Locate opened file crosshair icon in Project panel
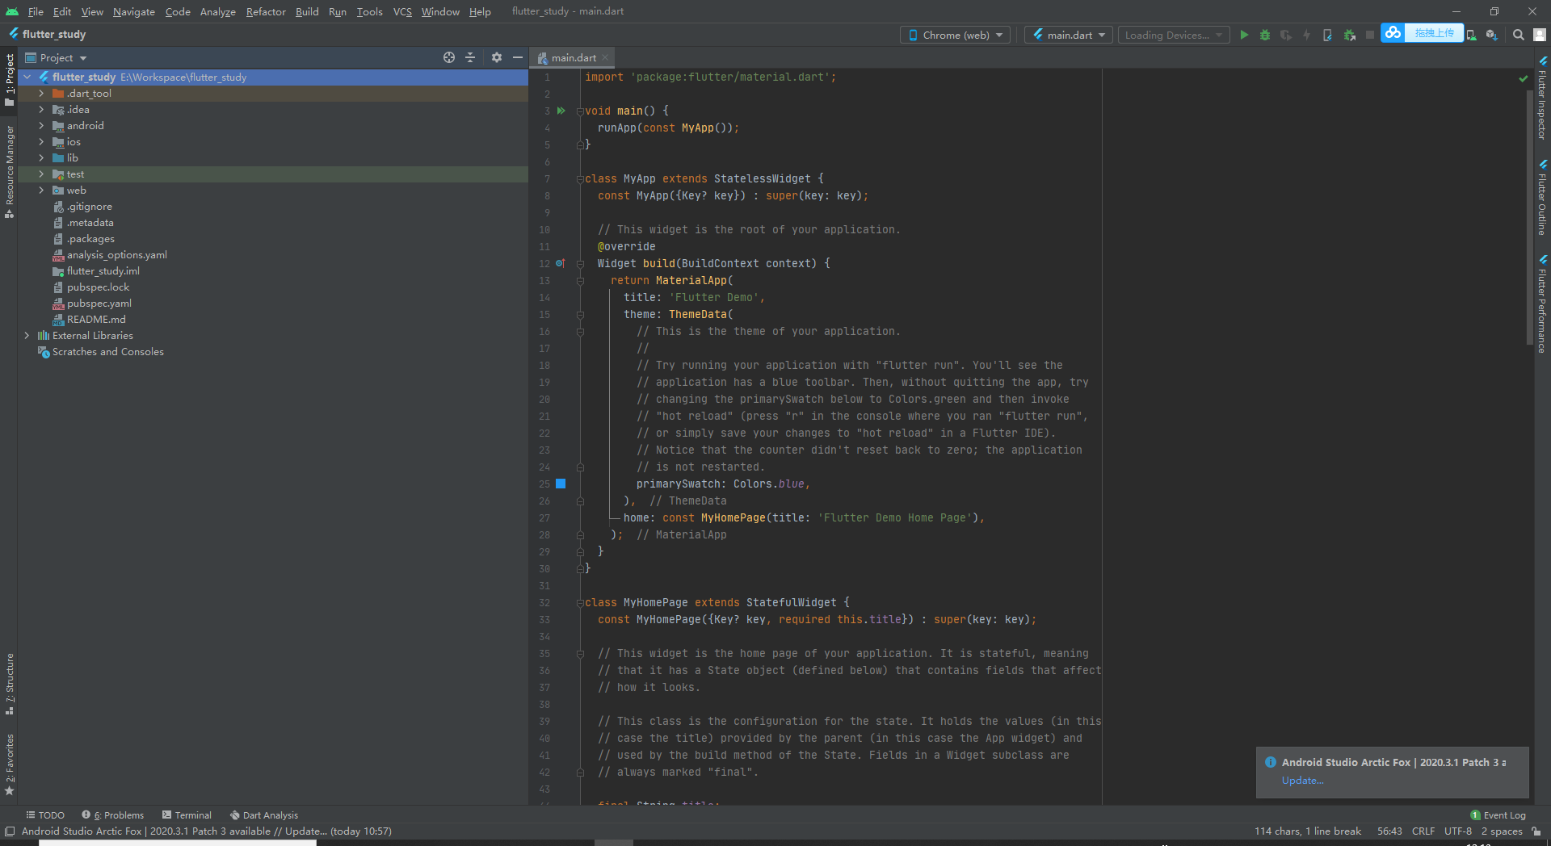The height and width of the screenshot is (846, 1551). 449,57
